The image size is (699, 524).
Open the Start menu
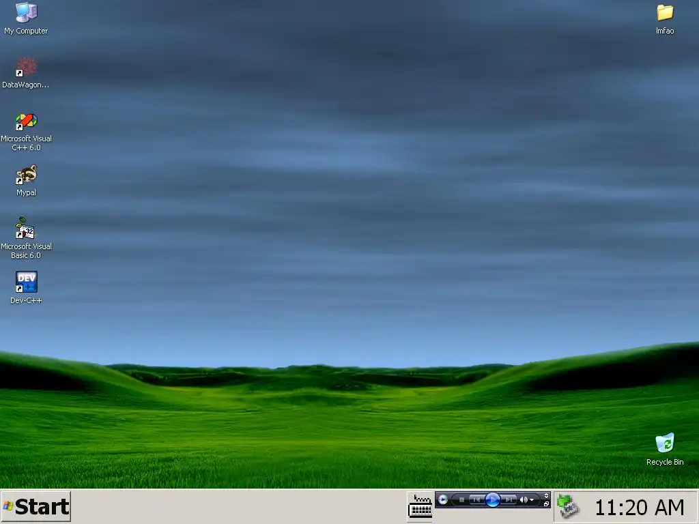[35, 507]
